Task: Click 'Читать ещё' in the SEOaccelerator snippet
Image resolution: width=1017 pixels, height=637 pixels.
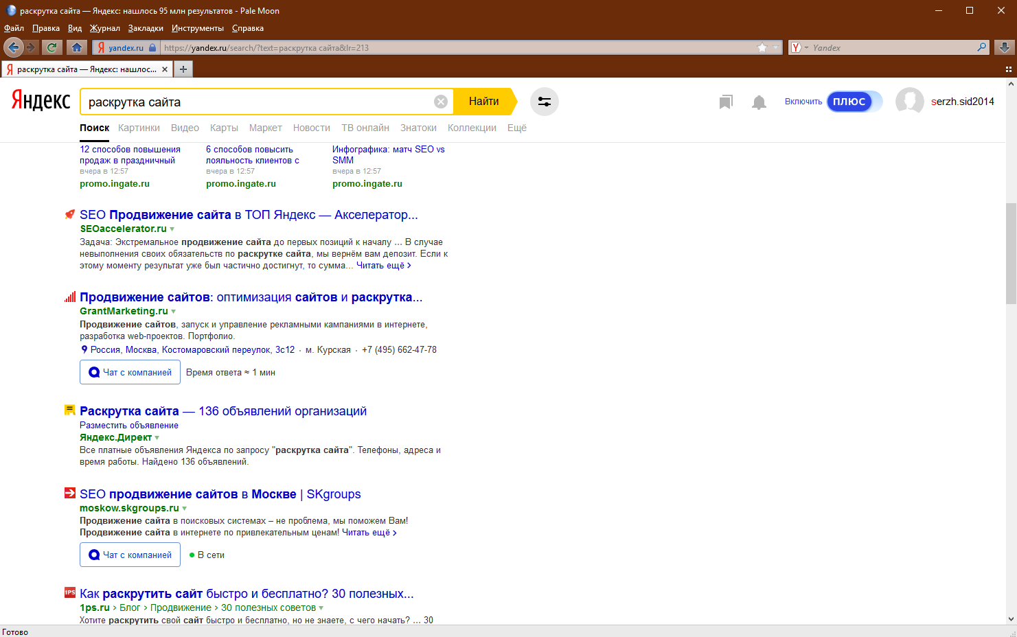Action: point(384,266)
